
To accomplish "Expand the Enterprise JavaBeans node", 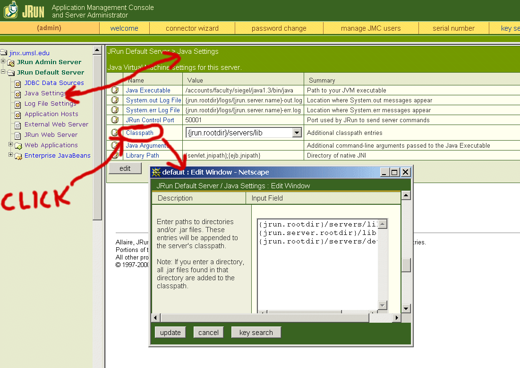I will (11, 155).
